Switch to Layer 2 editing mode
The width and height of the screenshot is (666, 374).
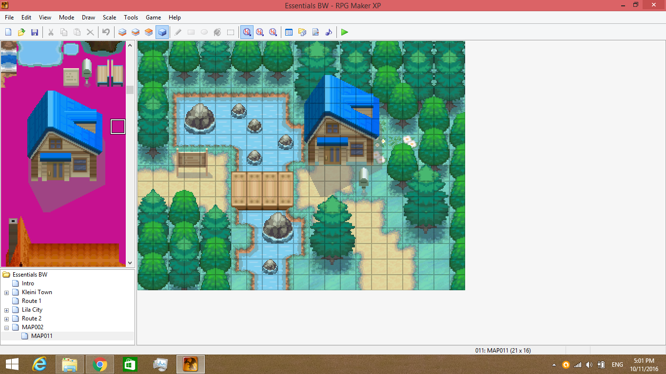136,32
